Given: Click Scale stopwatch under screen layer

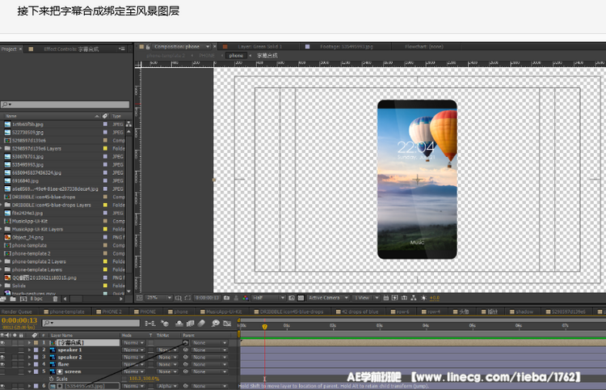Looking at the screenshot, I should point(52,379).
